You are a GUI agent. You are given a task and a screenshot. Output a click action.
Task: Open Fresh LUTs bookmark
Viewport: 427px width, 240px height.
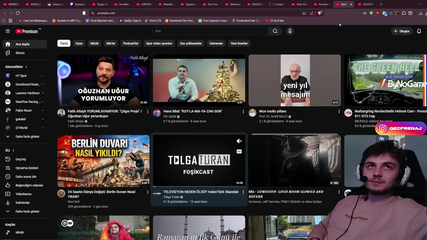(x=153, y=21)
